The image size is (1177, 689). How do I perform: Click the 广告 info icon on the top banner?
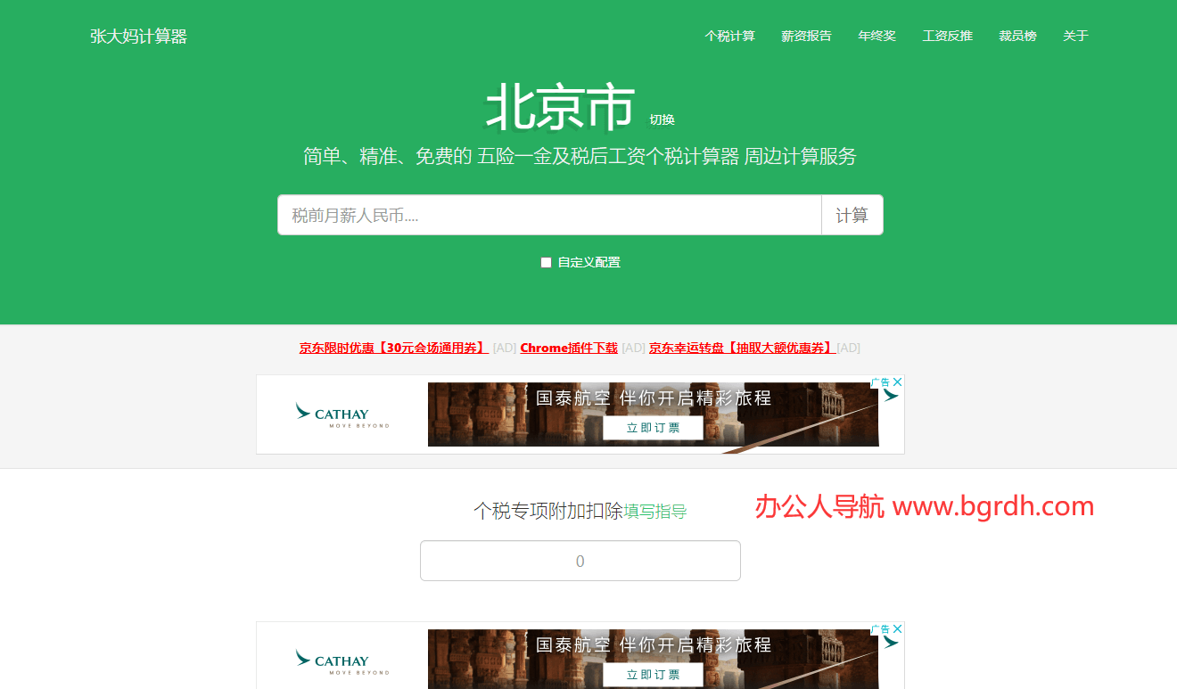881,381
